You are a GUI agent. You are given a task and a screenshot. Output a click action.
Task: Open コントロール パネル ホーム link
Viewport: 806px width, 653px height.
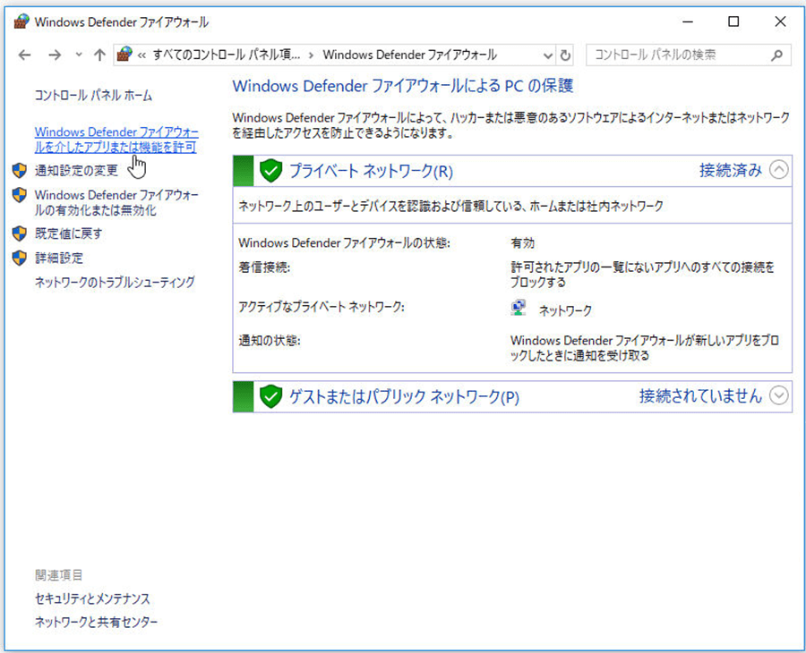tap(93, 96)
